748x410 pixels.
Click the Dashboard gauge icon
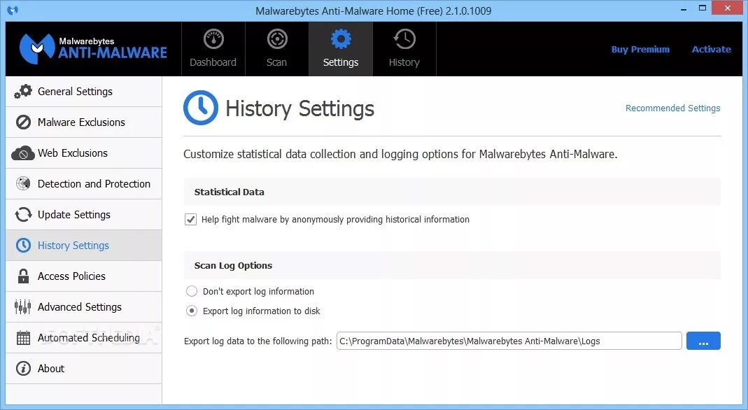click(x=213, y=39)
